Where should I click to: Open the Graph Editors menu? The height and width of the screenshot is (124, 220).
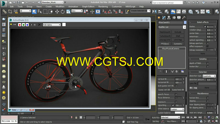pyautogui.click(x=88, y=7)
